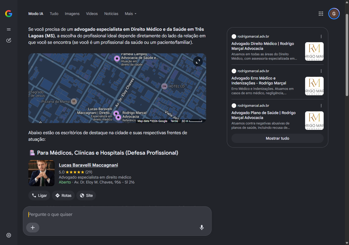Click the page vertical scrollbar

click(x=347, y=54)
